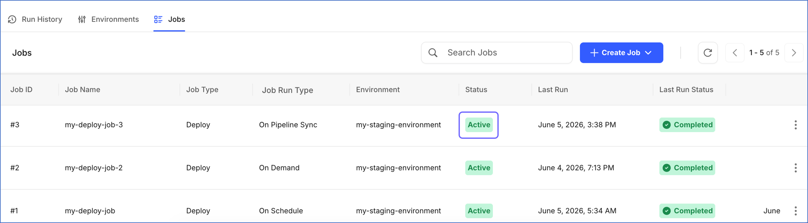
Task: Click the On Schedule run type
Action: pyautogui.click(x=281, y=211)
